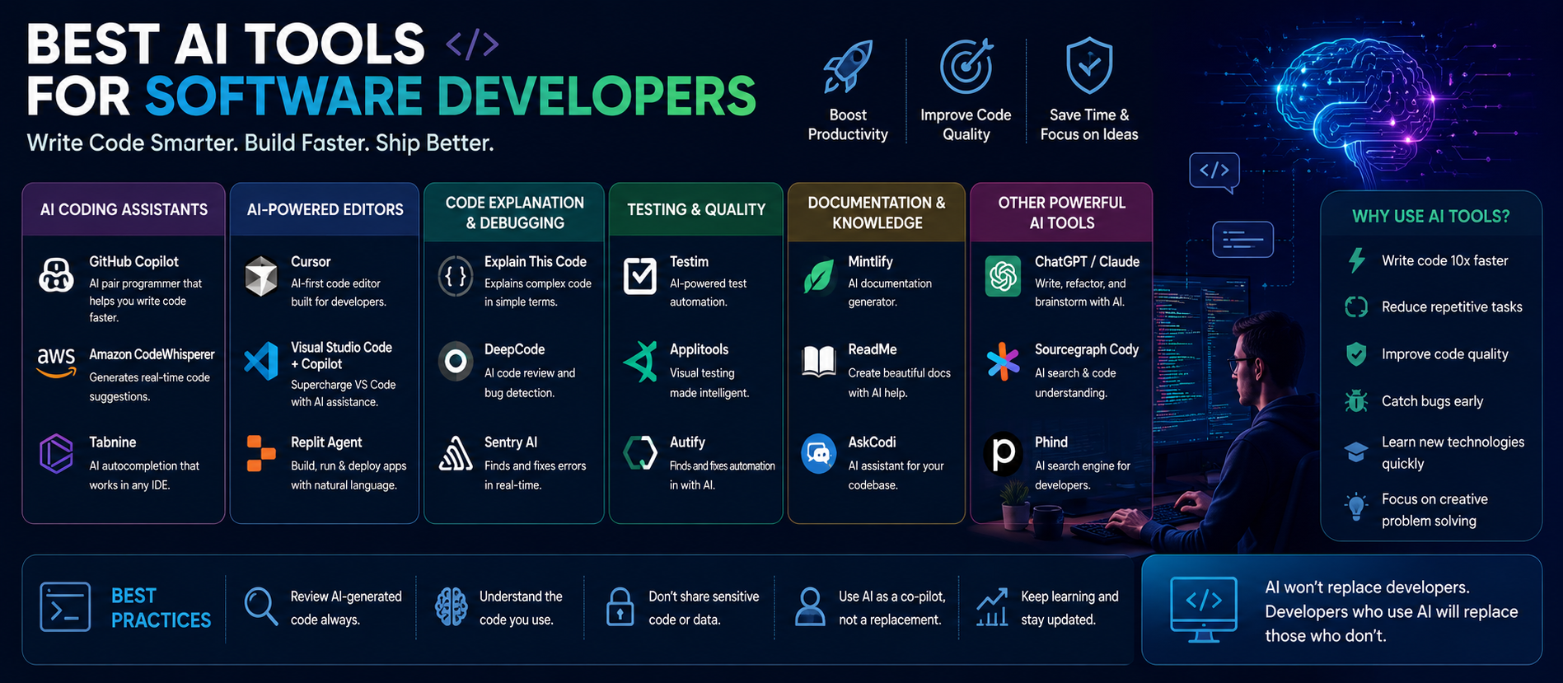Click the code speech bubble near the brain
The image size is (1563, 683).
click(x=1214, y=172)
